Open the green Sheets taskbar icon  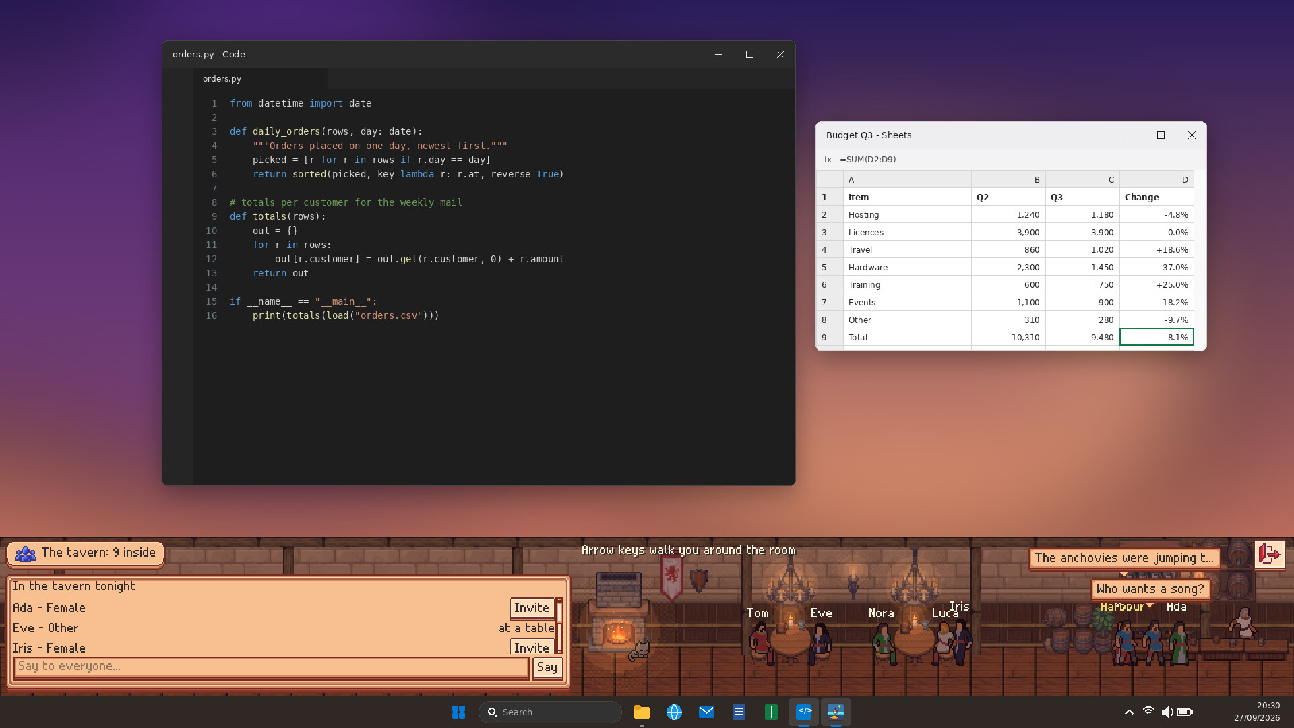(771, 712)
